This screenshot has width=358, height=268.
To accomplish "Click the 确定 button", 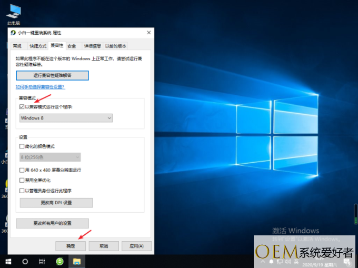I will point(71,246).
